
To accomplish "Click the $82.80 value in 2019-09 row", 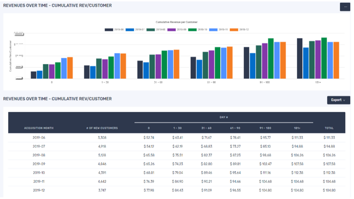I will click(x=206, y=164).
